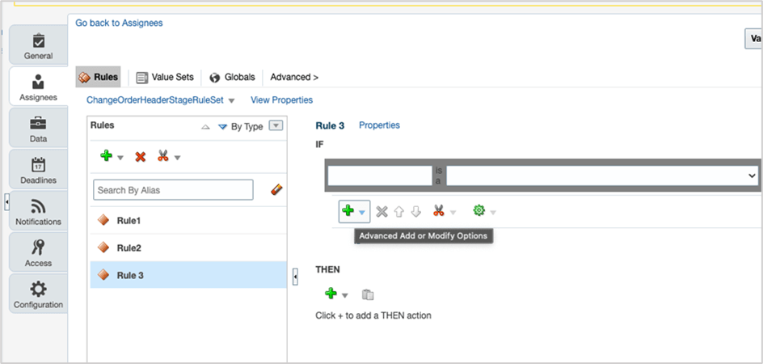This screenshot has height=364, width=763.
Task: Open the blue arrow for Advanced Add options
Action: tap(361, 213)
